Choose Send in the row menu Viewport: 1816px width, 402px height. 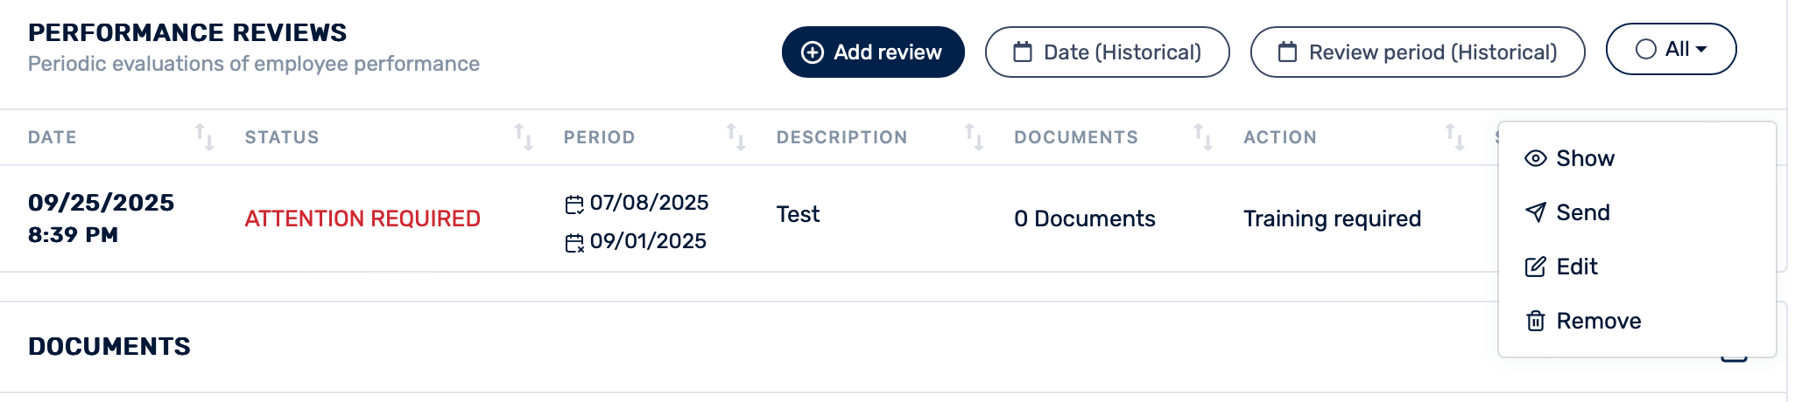[x=1582, y=212]
